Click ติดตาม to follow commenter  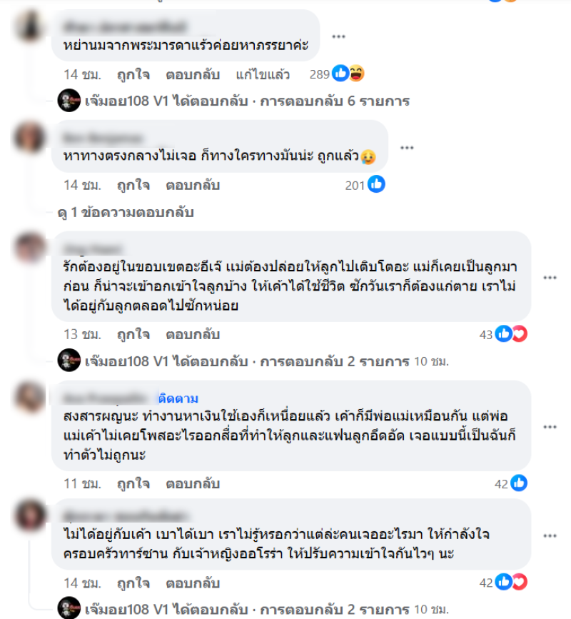coord(178,398)
